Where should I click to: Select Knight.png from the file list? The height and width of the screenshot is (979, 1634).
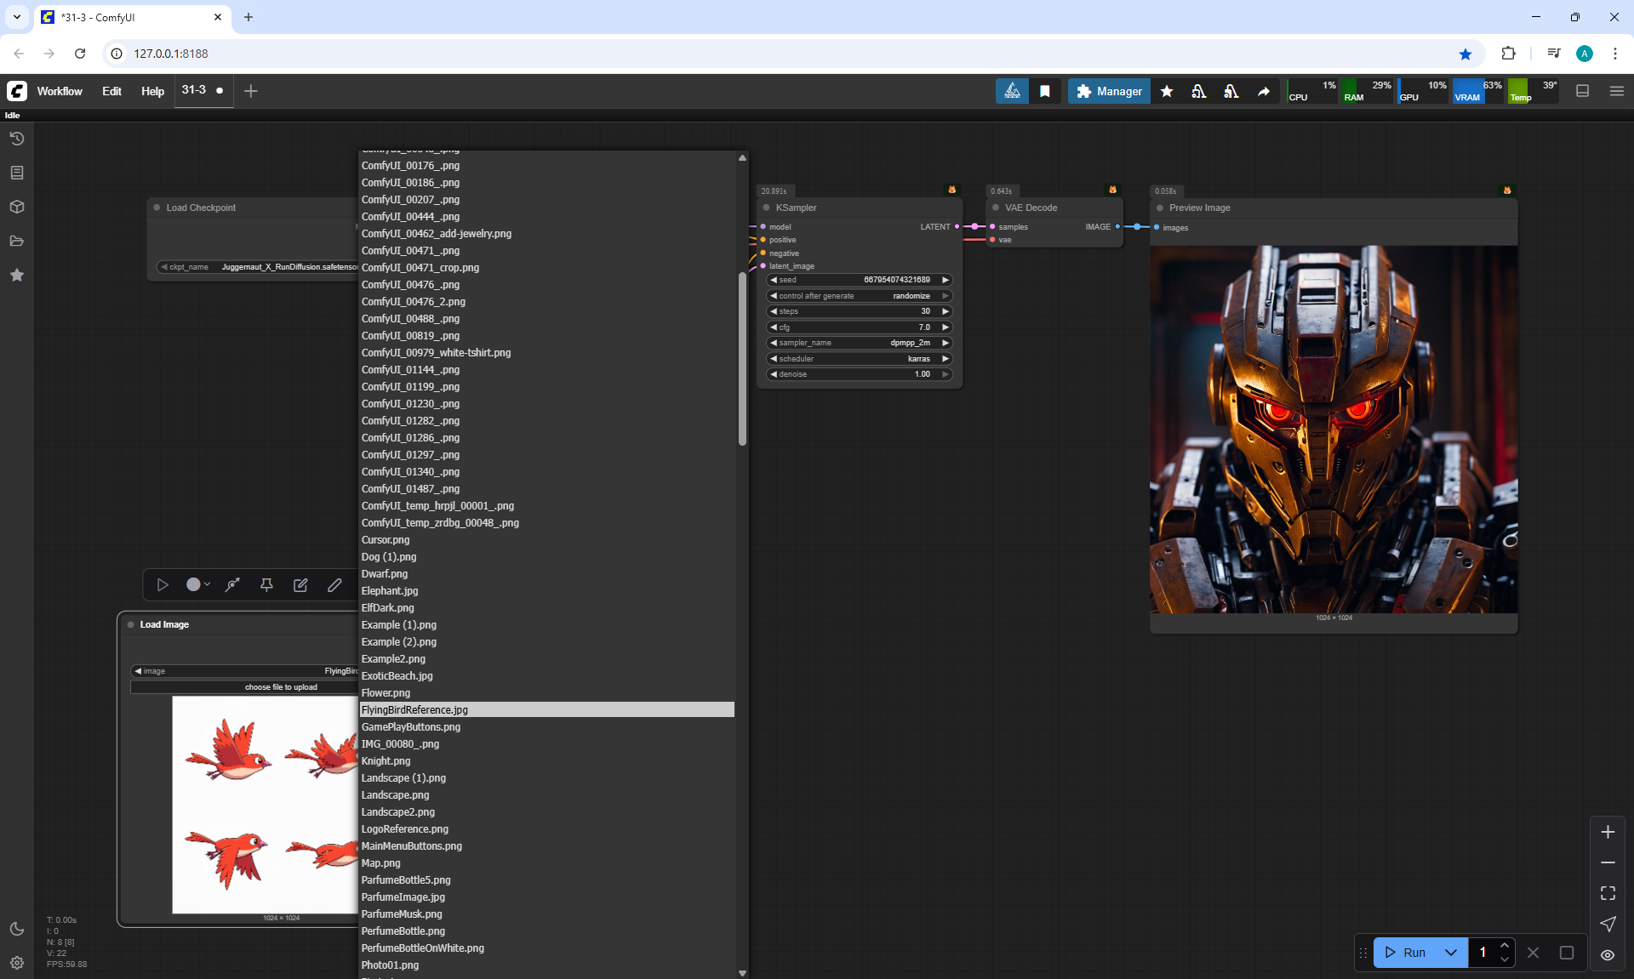[386, 760]
